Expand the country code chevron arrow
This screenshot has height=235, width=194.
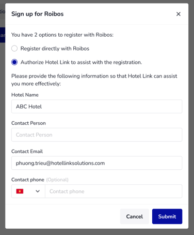(38, 191)
